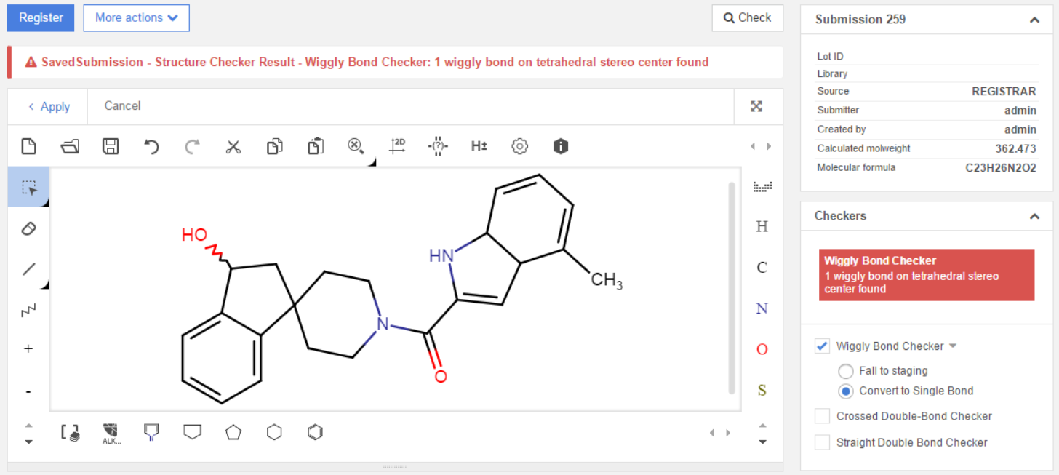
Task: Enable the Wiggly Bond Checker checkbox
Action: tap(822, 346)
